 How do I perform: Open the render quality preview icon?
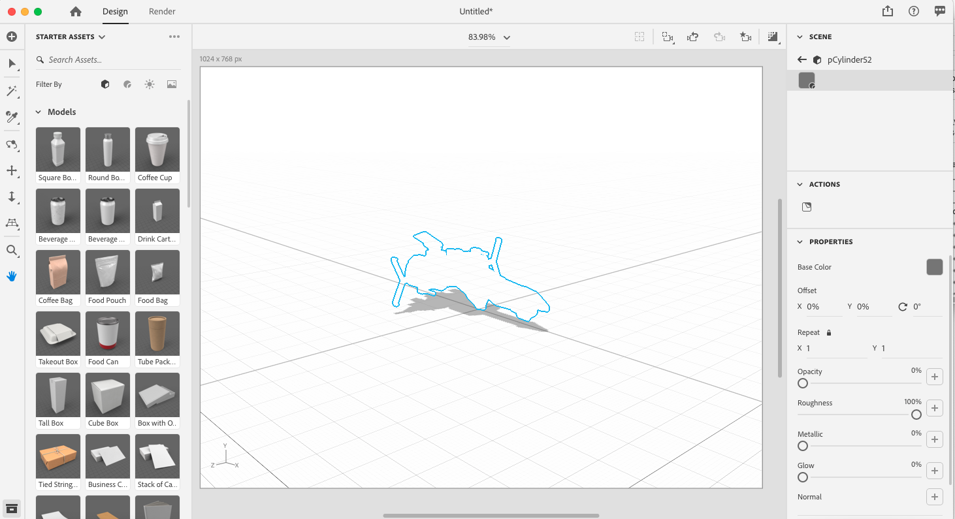point(773,37)
